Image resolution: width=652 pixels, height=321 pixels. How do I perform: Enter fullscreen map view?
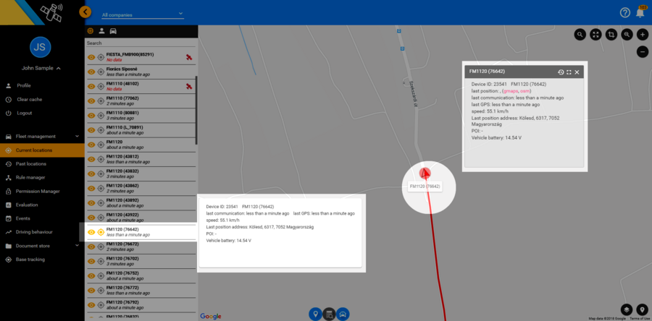coord(595,35)
